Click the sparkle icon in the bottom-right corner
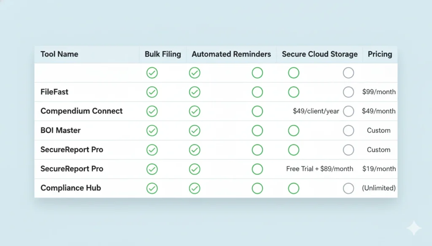 pyautogui.click(x=413, y=228)
